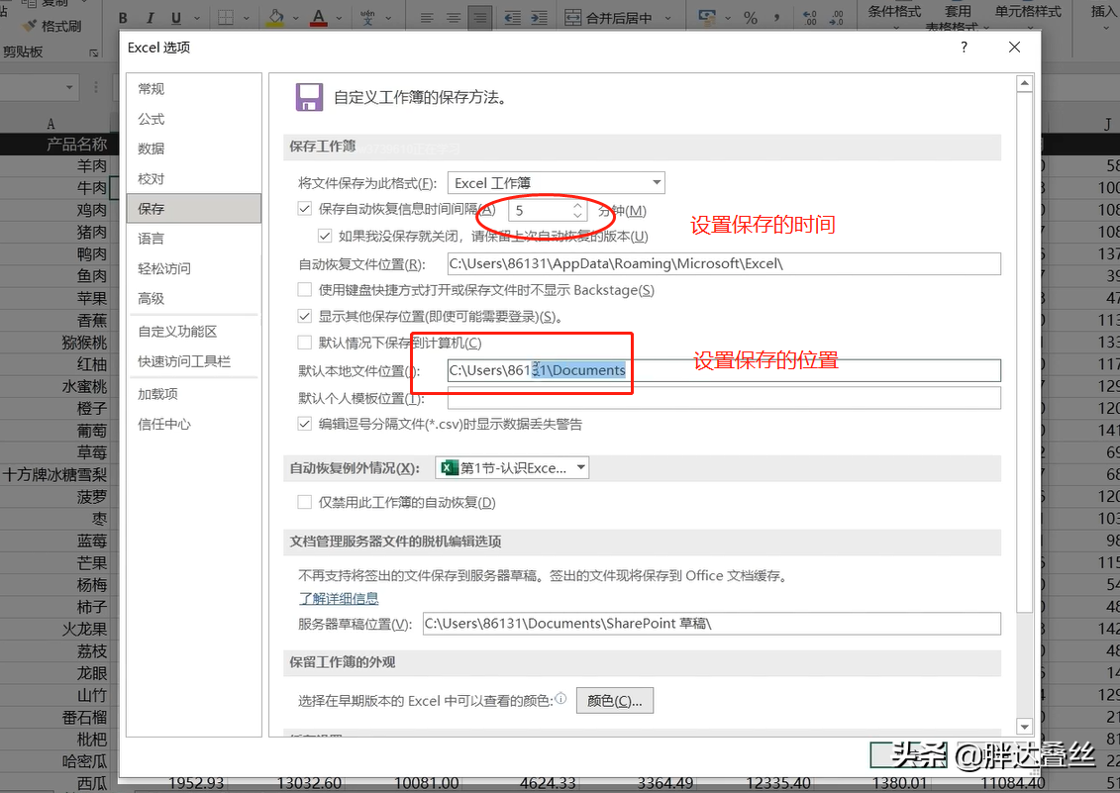Click the increase indent icon
The height and width of the screenshot is (793, 1120).
(x=540, y=18)
